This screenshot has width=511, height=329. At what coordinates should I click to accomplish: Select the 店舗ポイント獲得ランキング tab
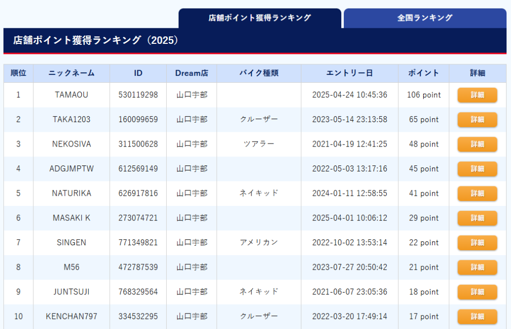coord(259,18)
